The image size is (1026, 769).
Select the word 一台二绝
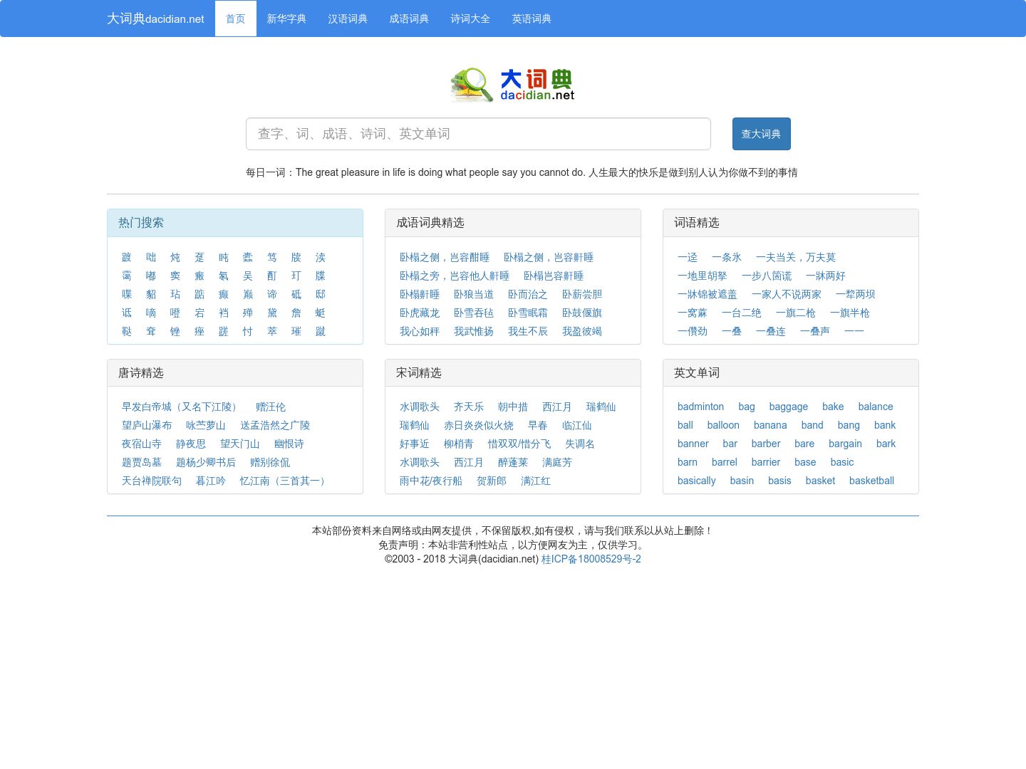742,313
